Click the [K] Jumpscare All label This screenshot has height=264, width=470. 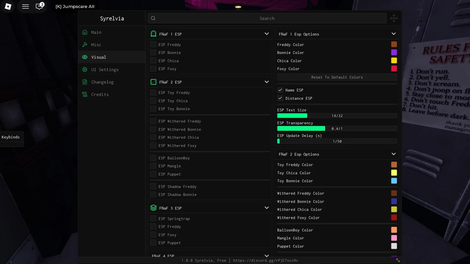(75, 6)
